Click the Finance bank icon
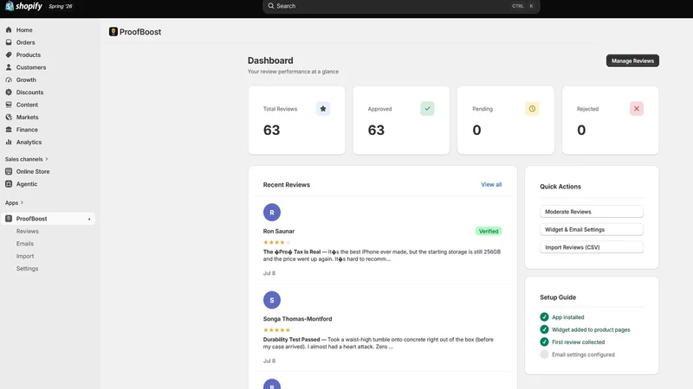 click(9, 130)
